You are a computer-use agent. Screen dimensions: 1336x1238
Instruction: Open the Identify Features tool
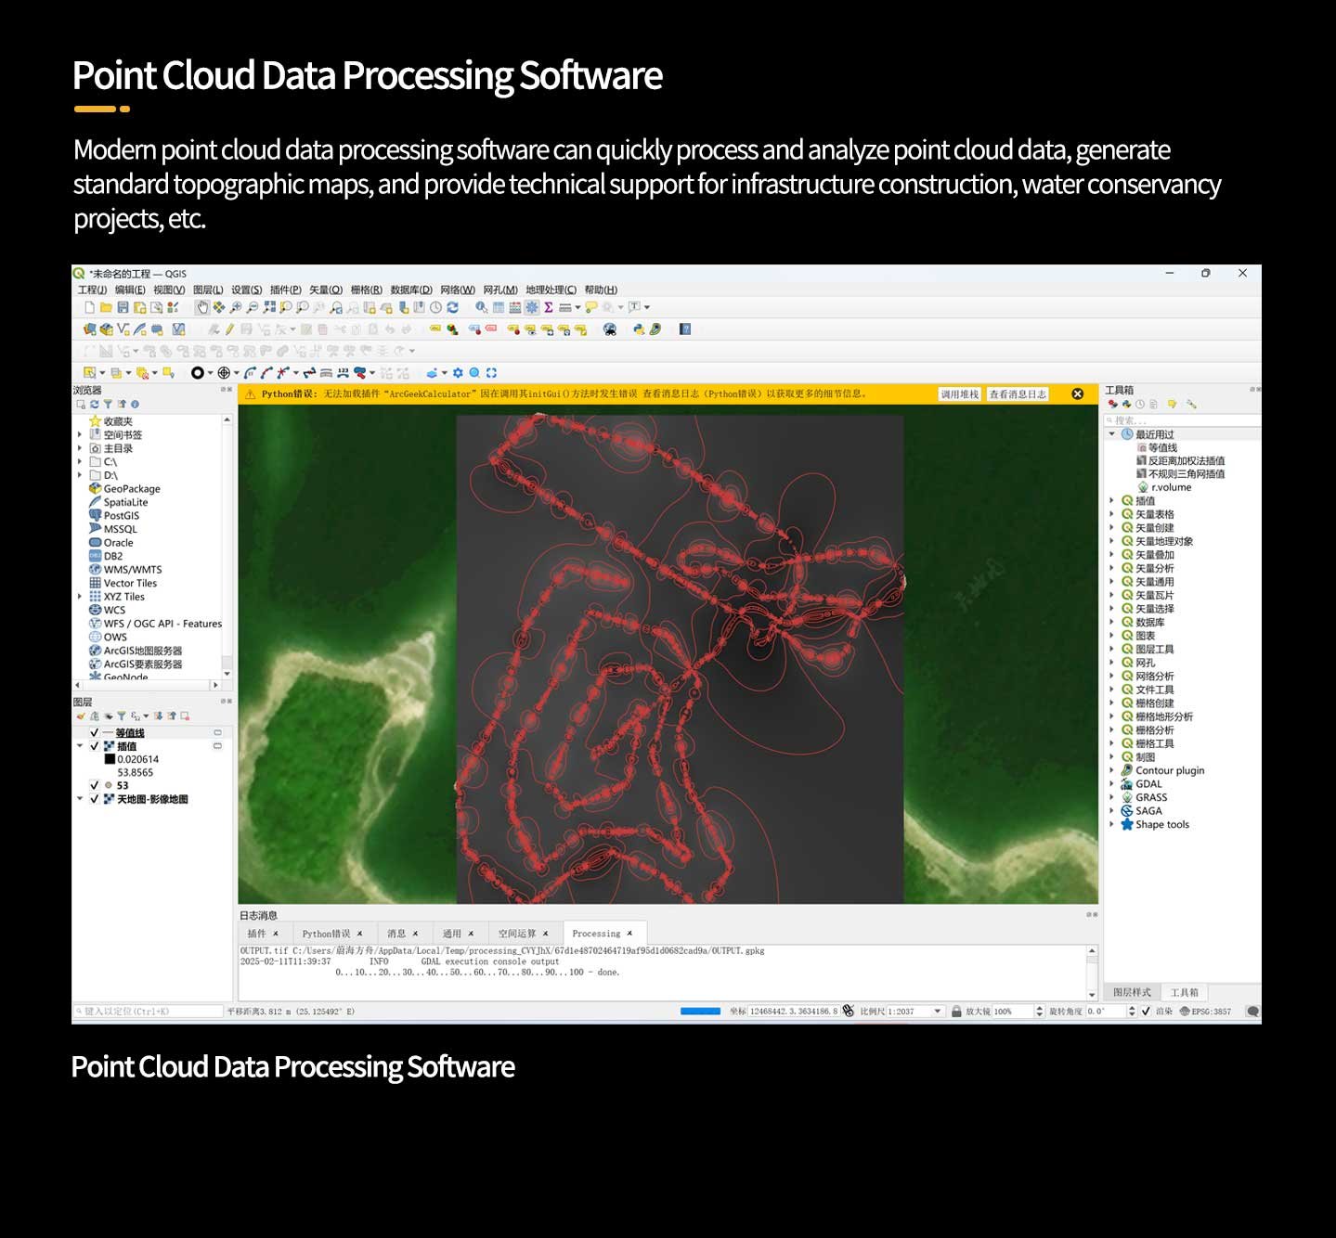(481, 307)
